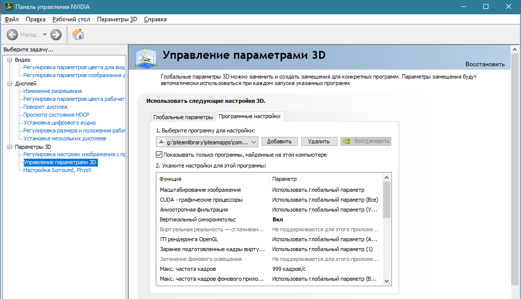The width and height of the screenshot is (521, 299).
Task: Collapse the Параметры 3D tree node
Action: pos(10,147)
